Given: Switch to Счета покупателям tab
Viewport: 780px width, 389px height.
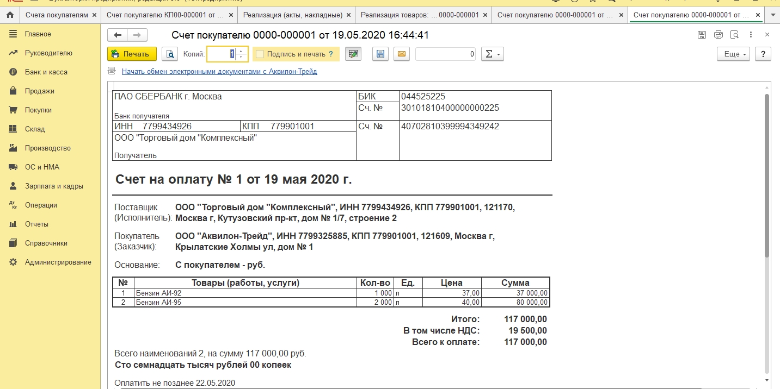Looking at the screenshot, I should [x=56, y=15].
